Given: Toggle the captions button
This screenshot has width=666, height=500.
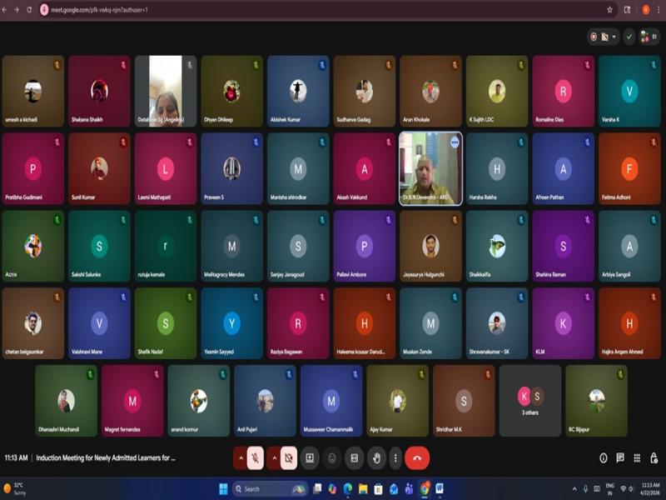Looking at the screenshot, I should (355, 457).
